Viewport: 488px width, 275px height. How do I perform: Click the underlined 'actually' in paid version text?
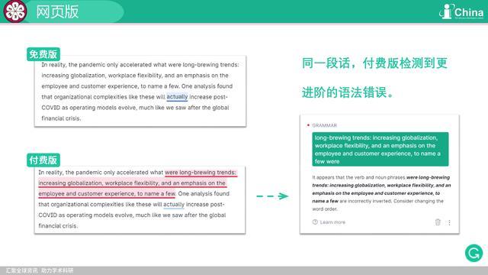coord(174,205)
